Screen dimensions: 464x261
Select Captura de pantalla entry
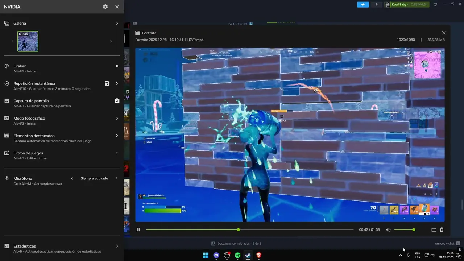click(62, 103)
